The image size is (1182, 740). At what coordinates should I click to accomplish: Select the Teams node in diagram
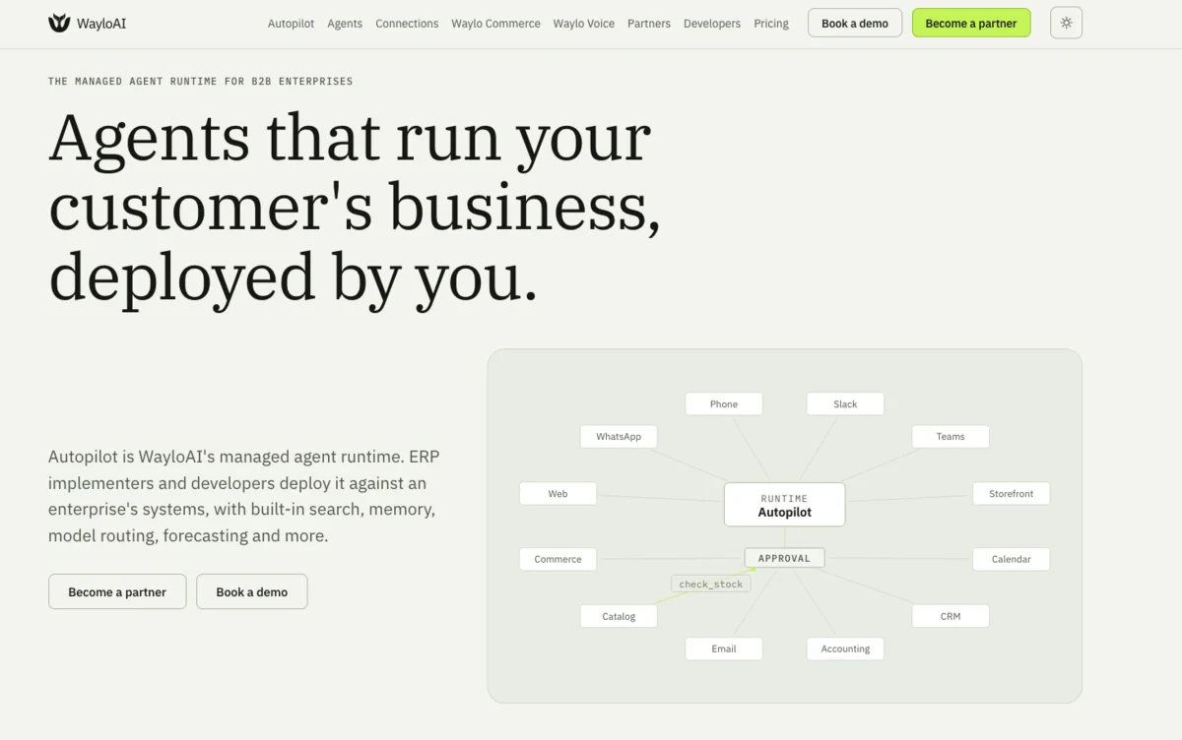(x=951, y=436)
